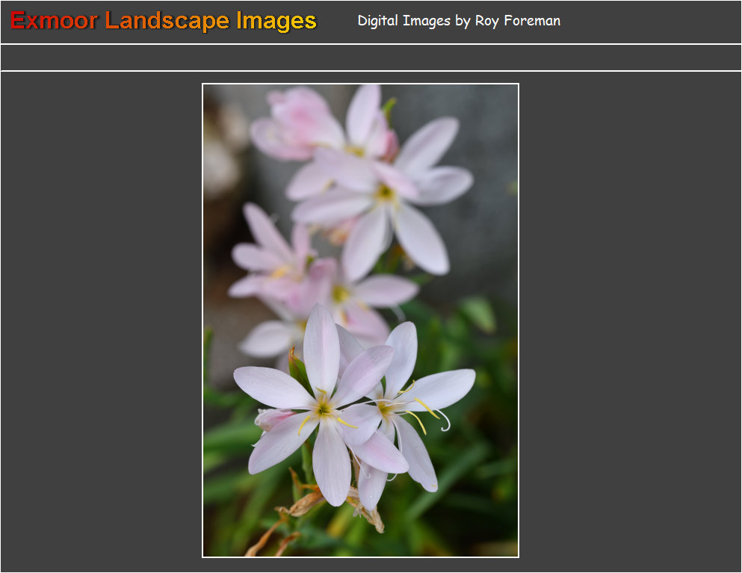Click the yellow word "Images" in the title
The image size is (742, 573).
276,21
